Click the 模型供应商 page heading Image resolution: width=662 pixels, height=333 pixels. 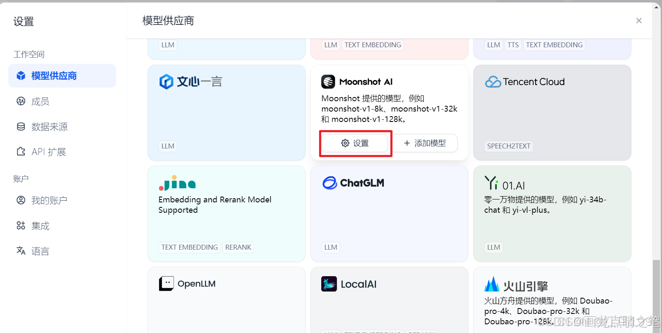pyautogui.click(x=168, y=21)
